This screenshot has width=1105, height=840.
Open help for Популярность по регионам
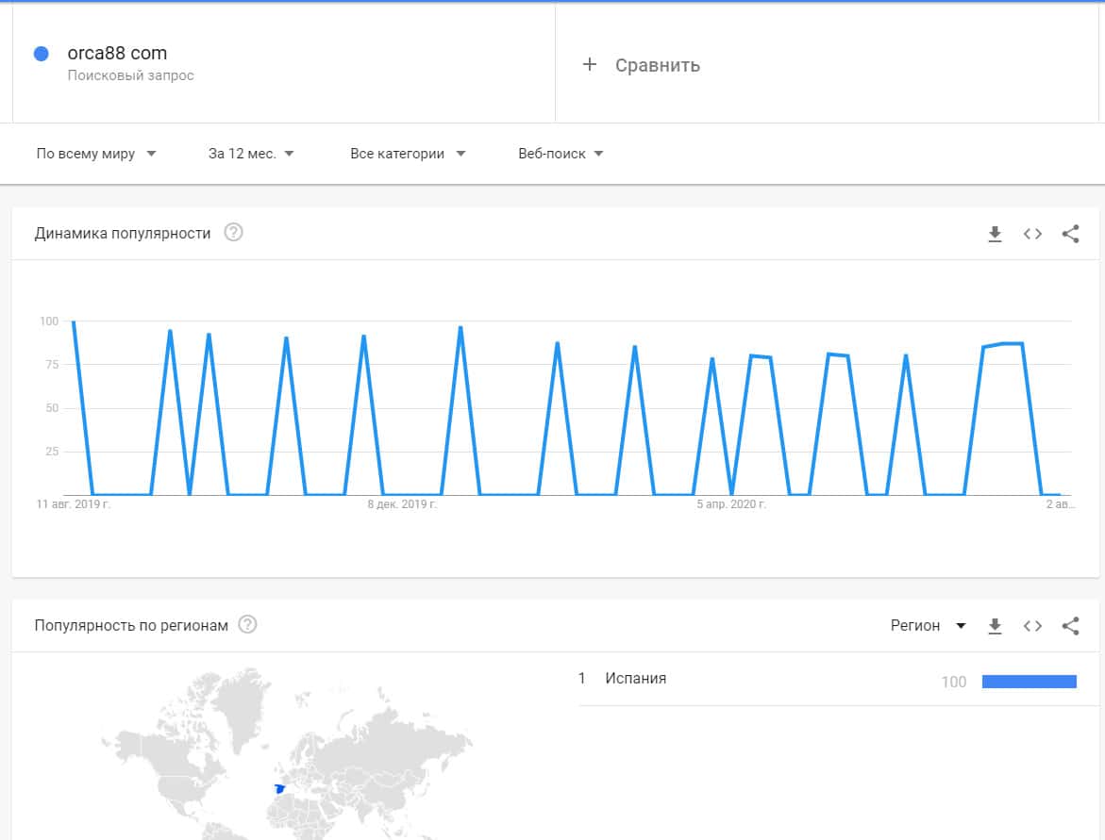coord(248,624)
